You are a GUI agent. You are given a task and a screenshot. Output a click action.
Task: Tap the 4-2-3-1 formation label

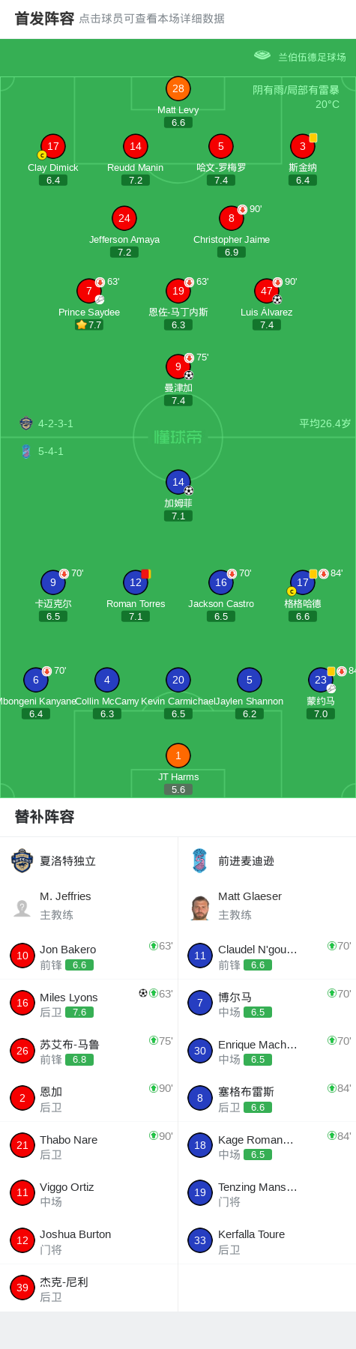(x=56, y=423)
